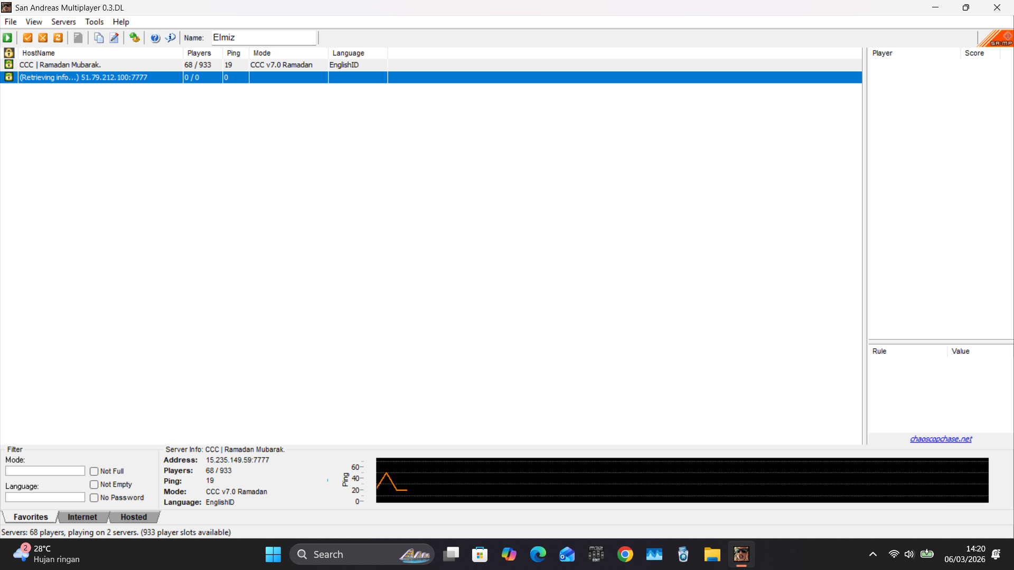Open File Explorer from taskbar
1014x570 pixels.
pyautogui.click(x=712, y=554)
